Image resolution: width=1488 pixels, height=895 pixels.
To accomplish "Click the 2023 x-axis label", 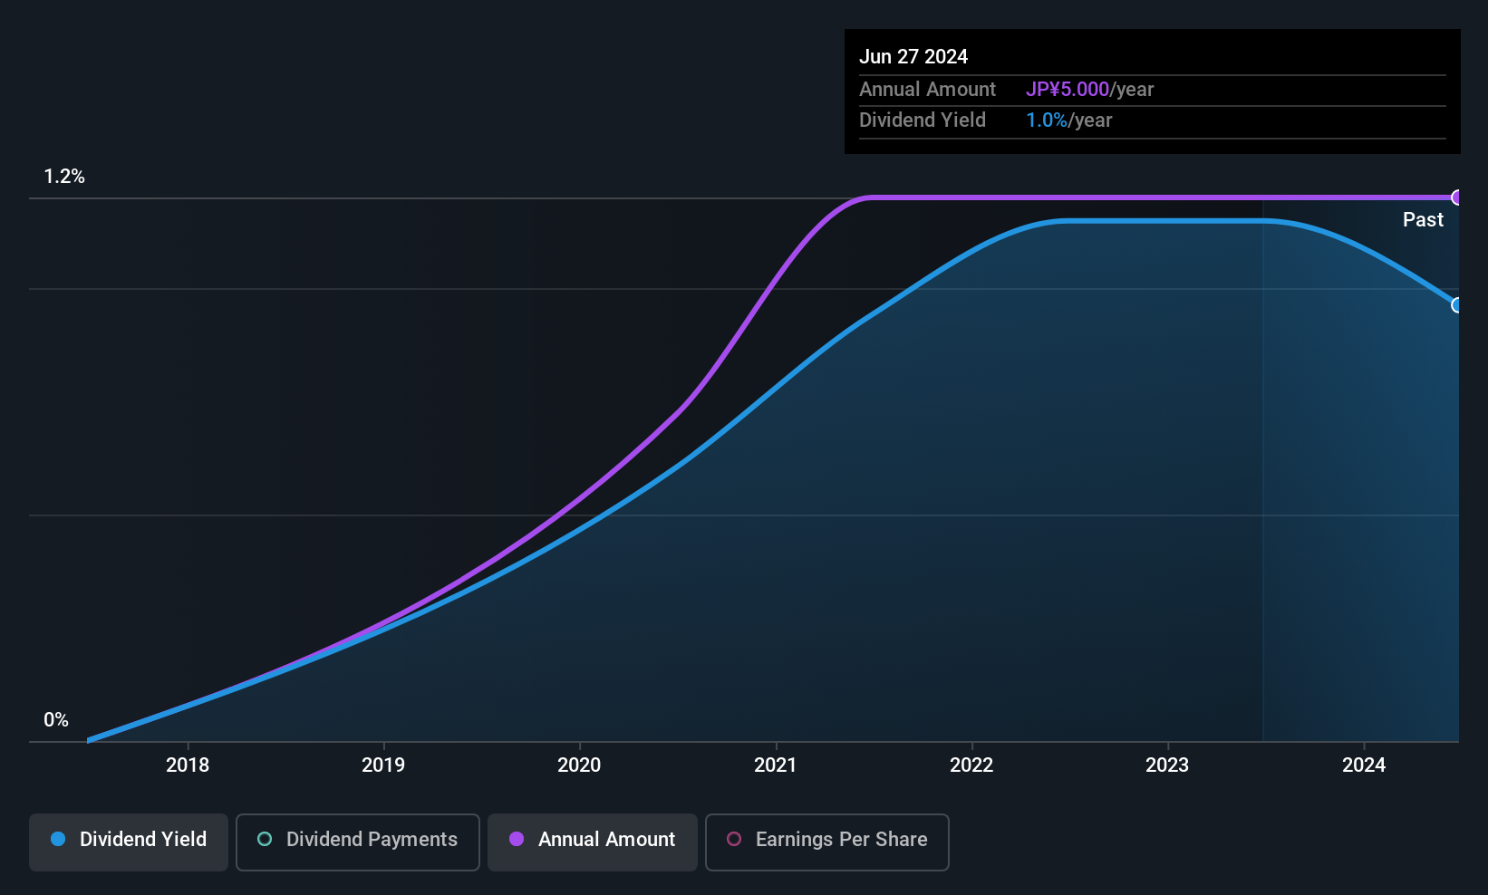I will (1167, 765).
